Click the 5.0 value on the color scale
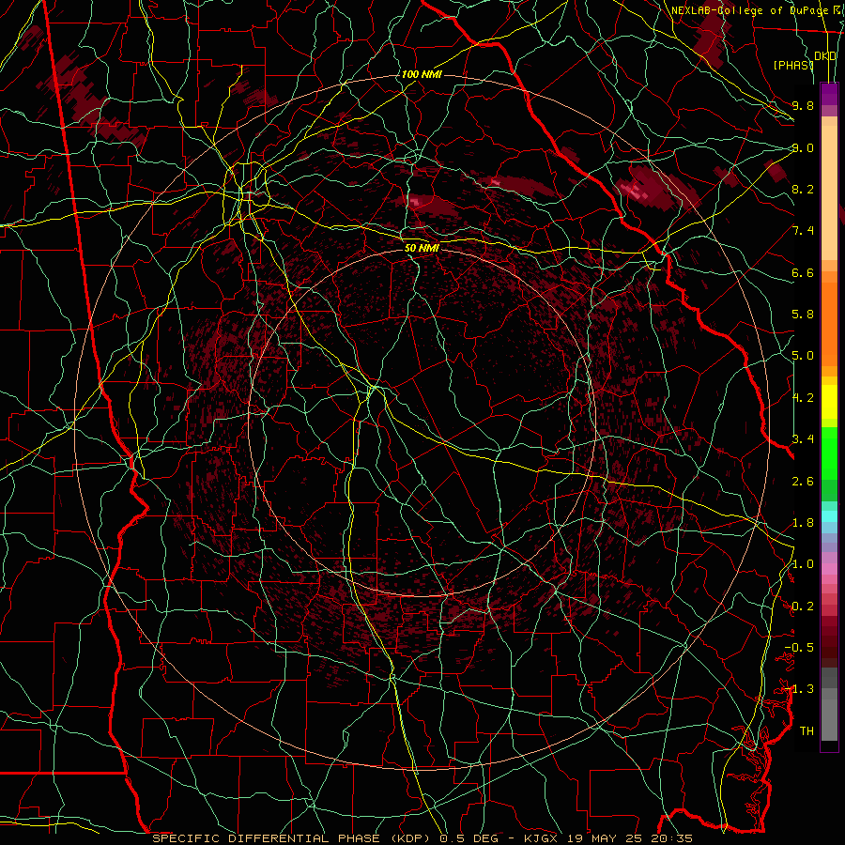845x845 pixels. click(x=803, y=356)
